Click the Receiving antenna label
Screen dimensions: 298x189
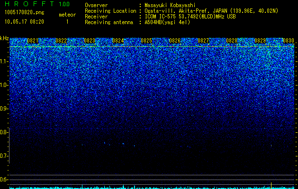pos(109,22)
